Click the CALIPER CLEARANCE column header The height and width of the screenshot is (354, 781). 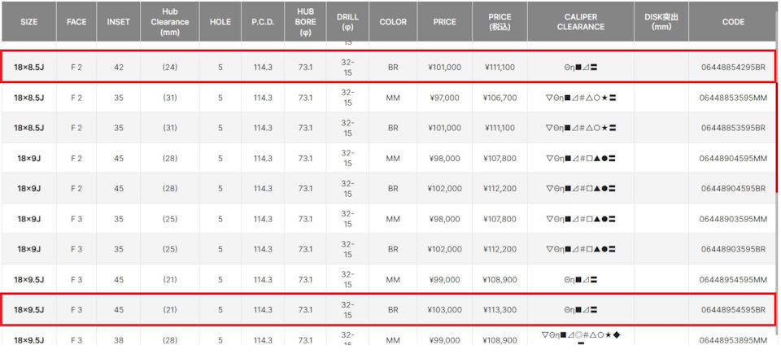[x=580, y=22]
